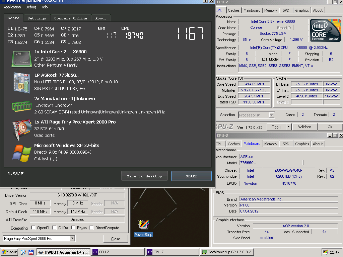Click the Level 2 cache 4096 KBytes value
343x257 pixels.
[x=306, y=96]
